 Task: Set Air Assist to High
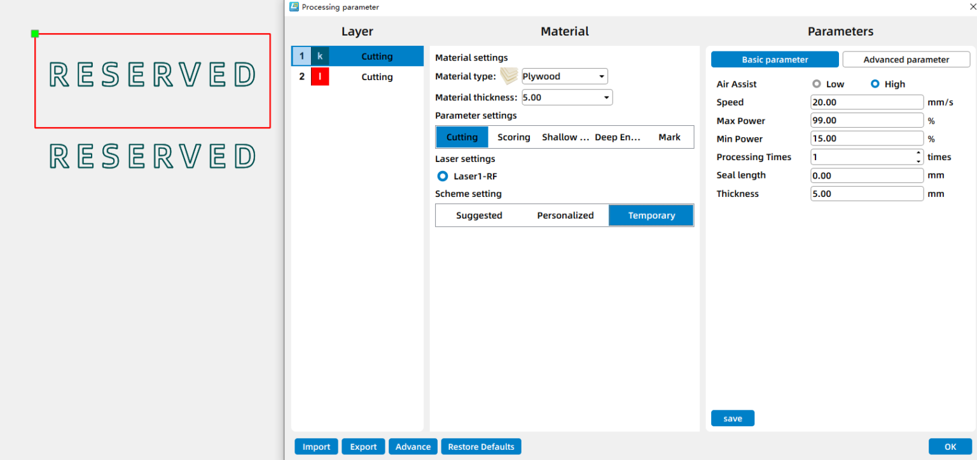coord(875,84)
